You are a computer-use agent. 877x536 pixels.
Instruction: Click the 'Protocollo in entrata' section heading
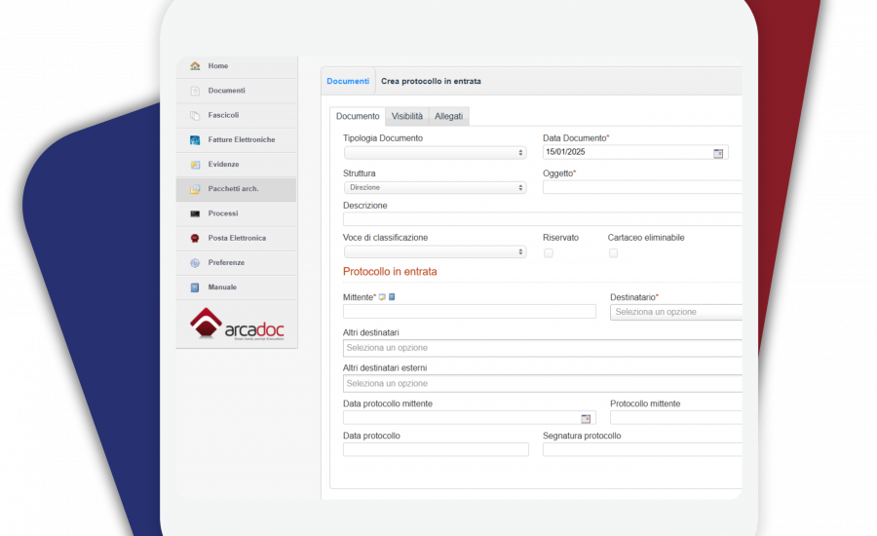tap(390, 272)
